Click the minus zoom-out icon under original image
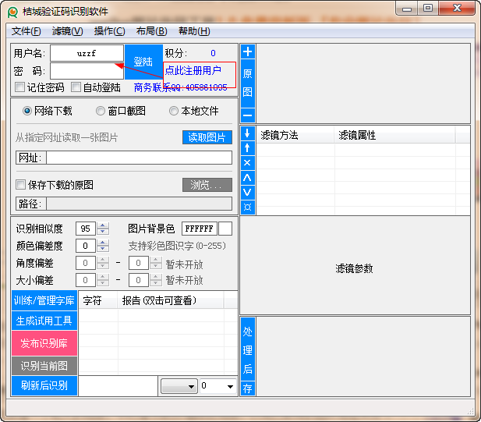This screenshot has width=481, height=422. [248, 115]
